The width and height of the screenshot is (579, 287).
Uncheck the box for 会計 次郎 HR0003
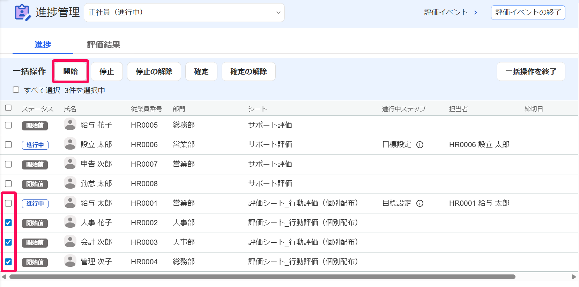click(x=8, y=242)
